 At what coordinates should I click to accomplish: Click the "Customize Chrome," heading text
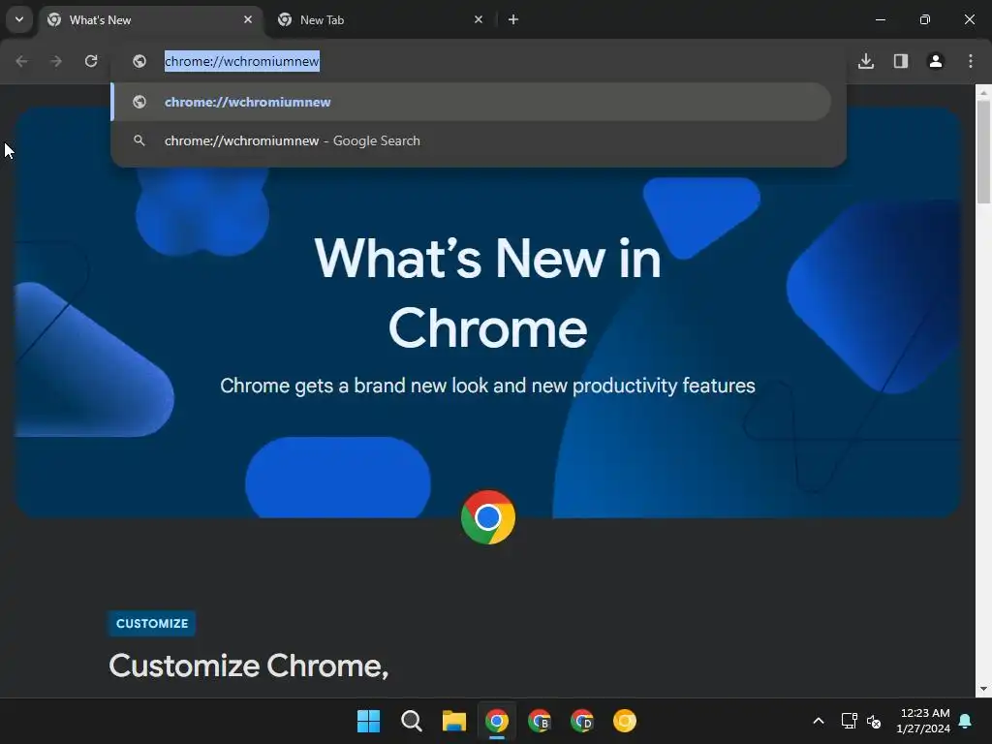point(249,666)
